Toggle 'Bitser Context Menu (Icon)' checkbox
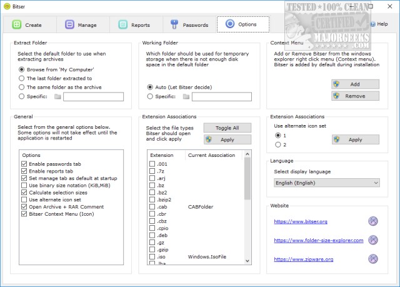The image size is (400, 287). click(x=24, y=214)
